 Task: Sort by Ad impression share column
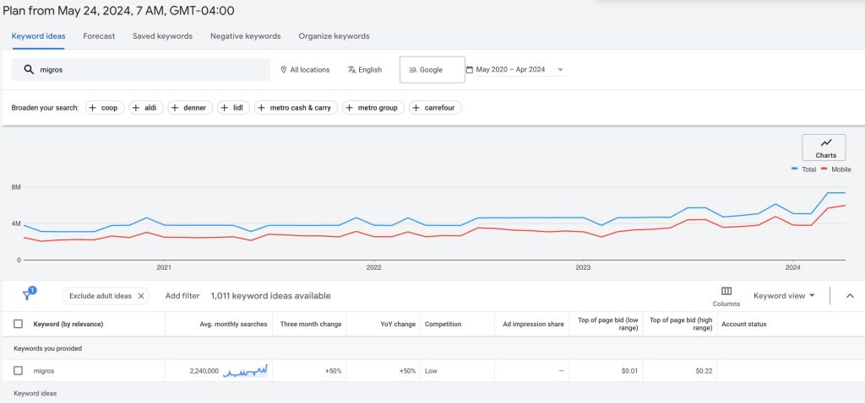point(534,325)
